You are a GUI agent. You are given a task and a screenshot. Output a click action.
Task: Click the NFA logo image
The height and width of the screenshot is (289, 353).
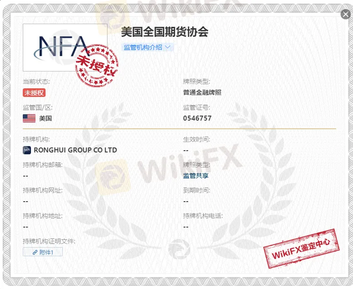(59, 46)
